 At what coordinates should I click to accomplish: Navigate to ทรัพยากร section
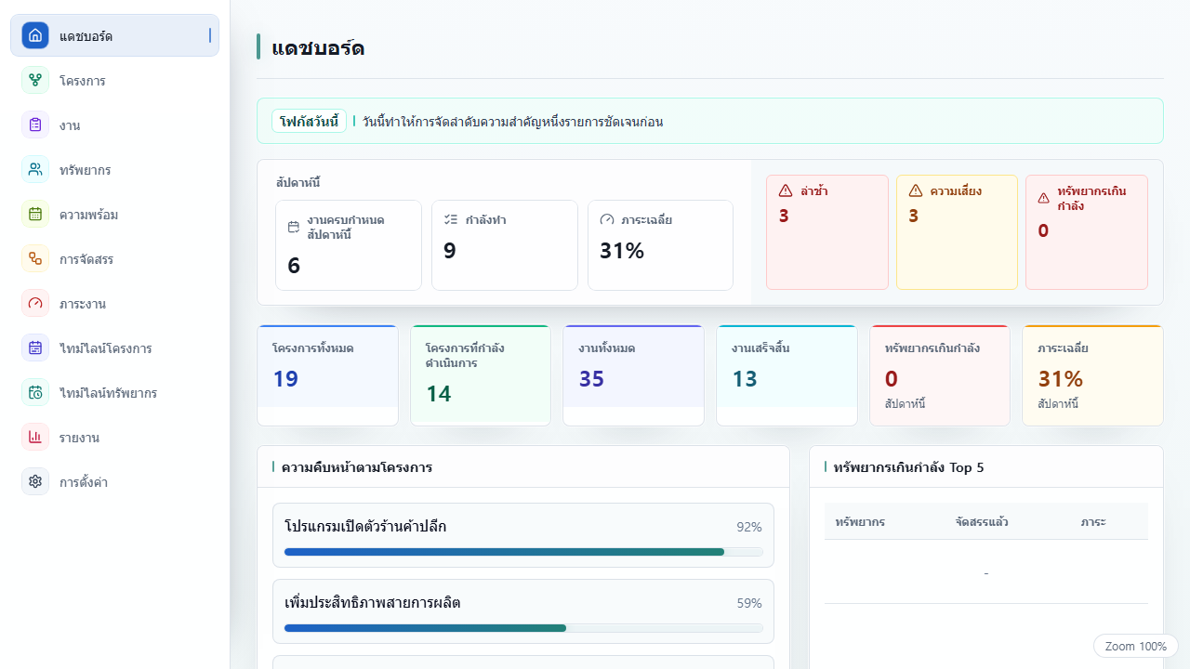[115, 169]
